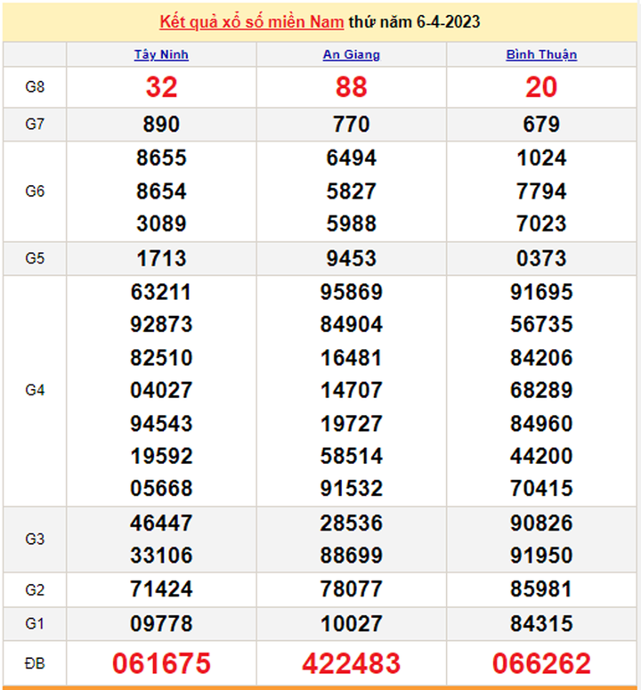Viewport: 641px width, 690px height.
Task: Open the An Giang province link
Action: (x=351, y=55)
